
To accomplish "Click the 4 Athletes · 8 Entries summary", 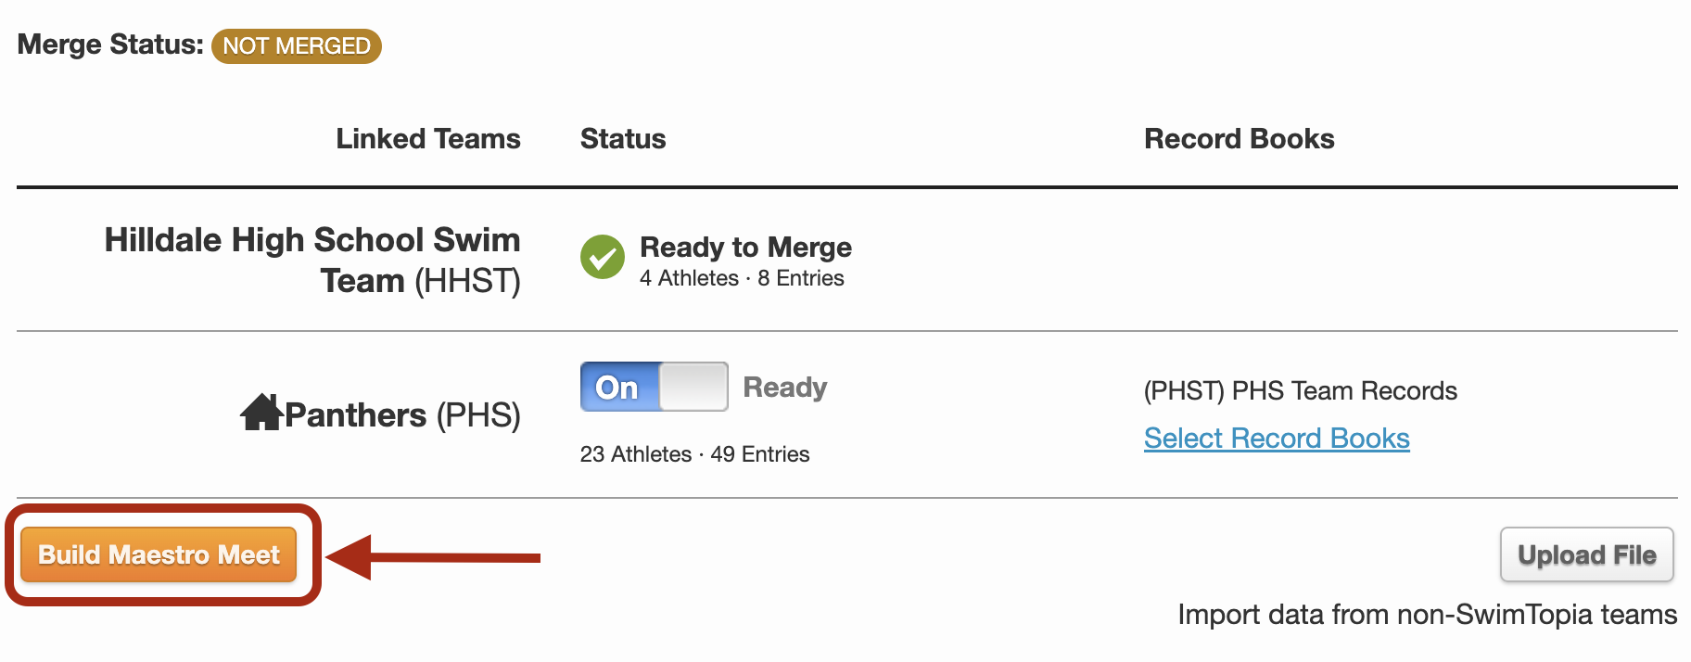I will 742,278.
